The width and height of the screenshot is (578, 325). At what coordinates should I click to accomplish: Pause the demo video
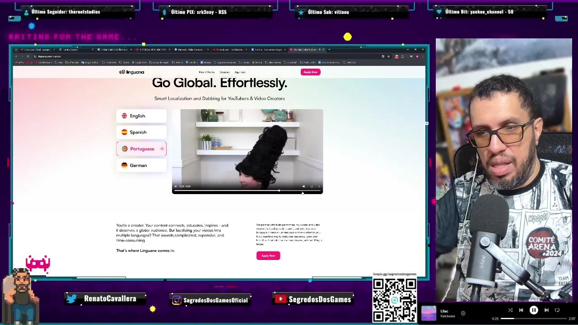point(176,186)
